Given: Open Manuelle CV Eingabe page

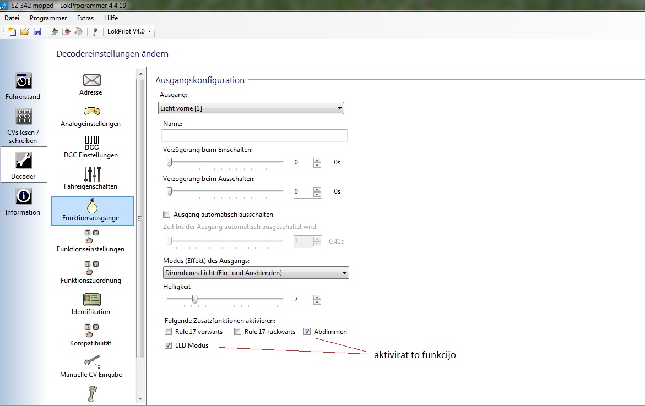Looking at the screenshot, I should point(91,366).
